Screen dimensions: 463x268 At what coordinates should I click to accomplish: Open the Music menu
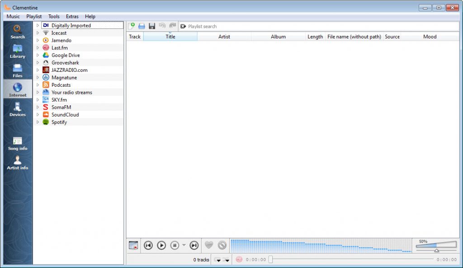click(x=13, y=17)
